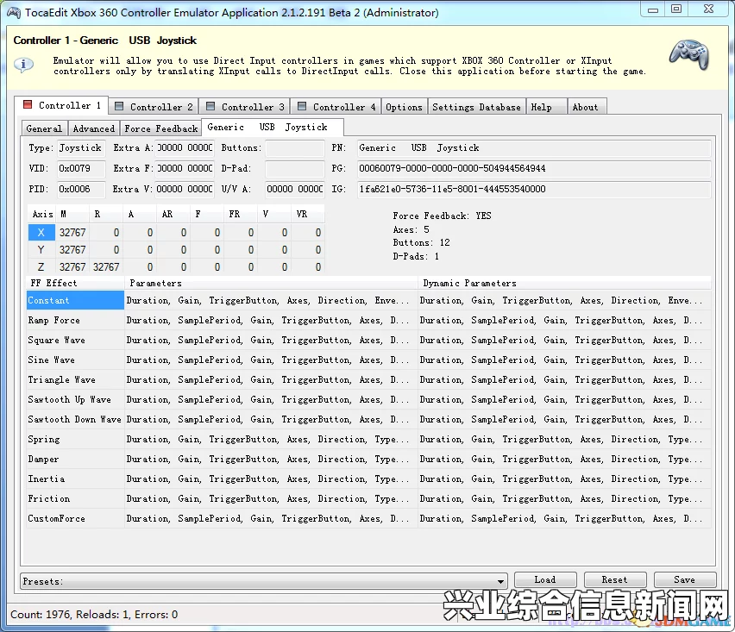Select the Constant effect row

369,300
